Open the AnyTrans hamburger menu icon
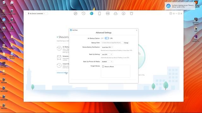 (174, 13)
